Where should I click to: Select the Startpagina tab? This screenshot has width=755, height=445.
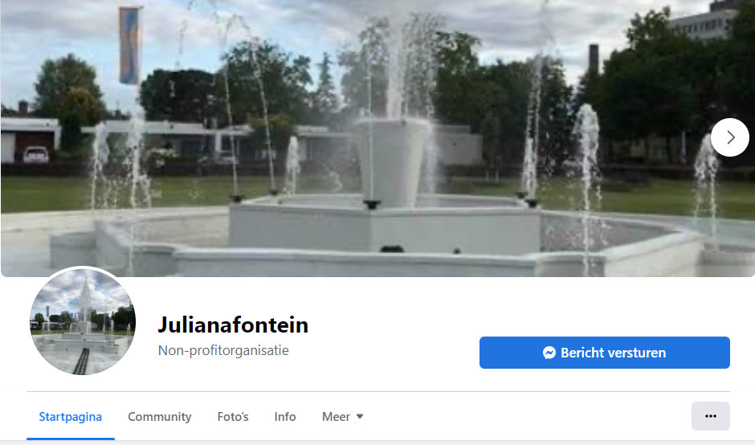71,417
